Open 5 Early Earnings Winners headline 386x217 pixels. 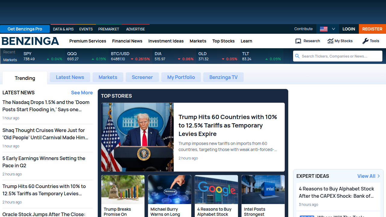pos(44,162)
